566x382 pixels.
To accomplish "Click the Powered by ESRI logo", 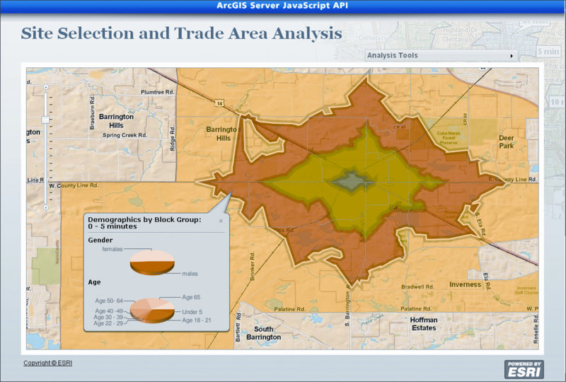I will coord(524,369).
